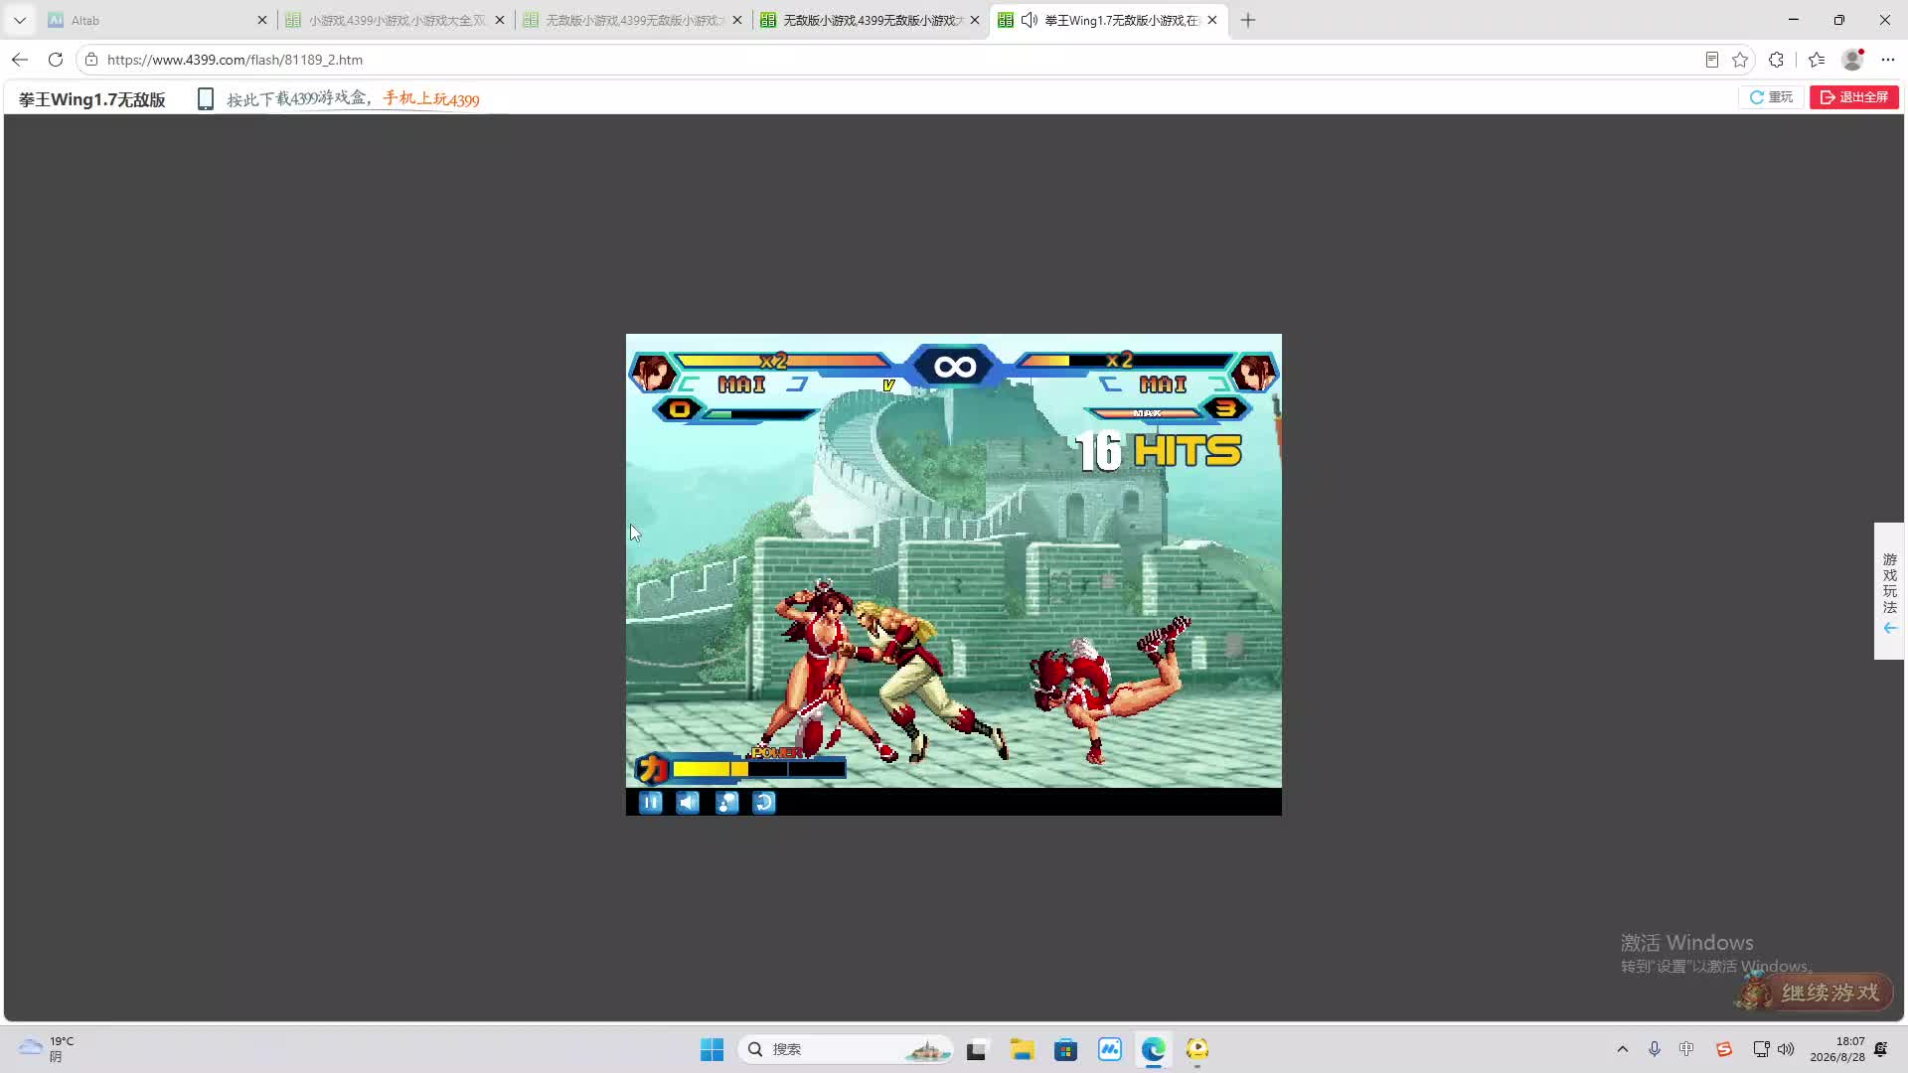1908x1073 pixels.
Task: View site information lock icon
Action: [91, 60]
